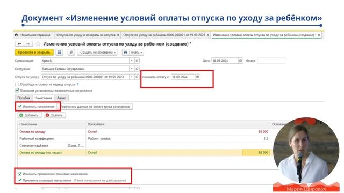
Task: Click Начисление column header
Action: pos(52,124)
